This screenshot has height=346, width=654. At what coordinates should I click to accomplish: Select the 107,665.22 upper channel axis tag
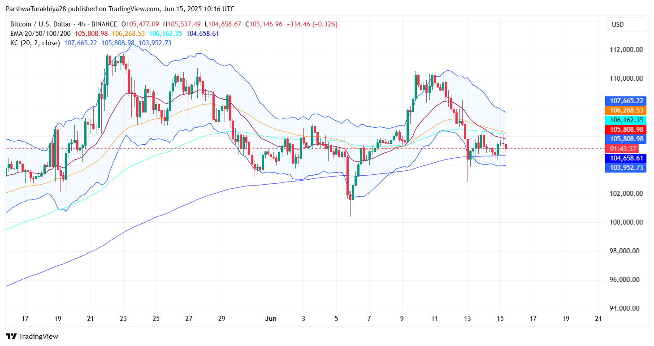626,101
